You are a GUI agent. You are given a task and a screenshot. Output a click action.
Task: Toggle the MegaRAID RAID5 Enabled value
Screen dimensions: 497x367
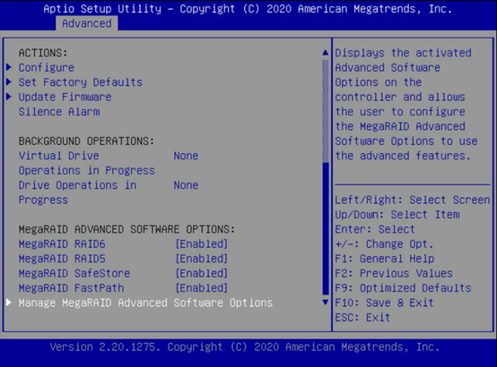(202, 259)
